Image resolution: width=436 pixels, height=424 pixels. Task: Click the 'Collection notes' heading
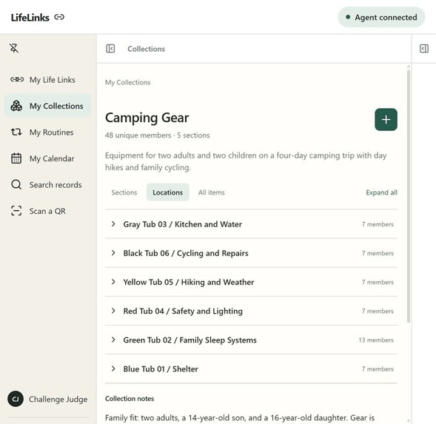[x=130, y=398]
